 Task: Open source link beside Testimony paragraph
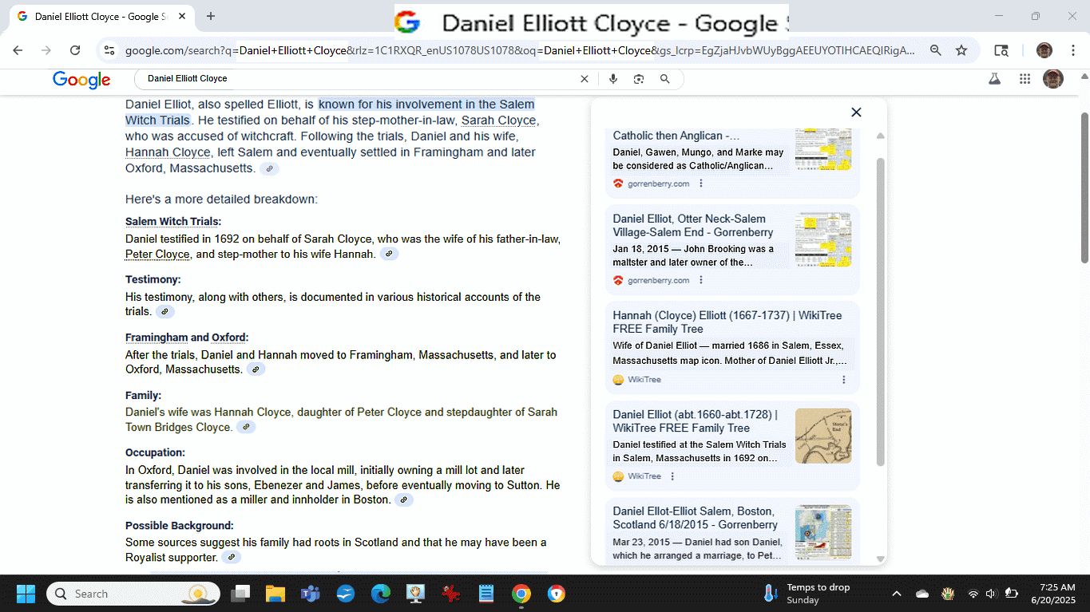click(164, 312)
